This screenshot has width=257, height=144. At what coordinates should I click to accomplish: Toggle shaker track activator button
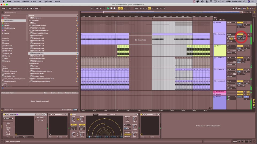click(x=240, y=46)
